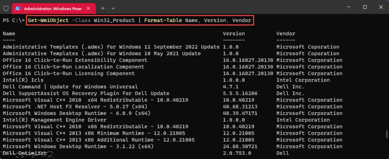389x159 pixels.
Task: Click Dell Command | Update for Windows Universal
Action: coord(70,87)
